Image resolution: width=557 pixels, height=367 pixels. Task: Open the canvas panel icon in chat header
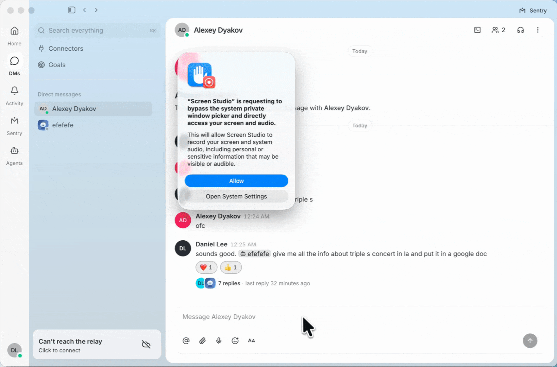(477, 30)
